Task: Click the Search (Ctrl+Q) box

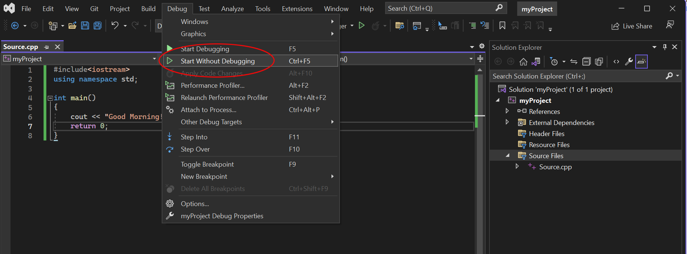Action: (x=446, y=8)
